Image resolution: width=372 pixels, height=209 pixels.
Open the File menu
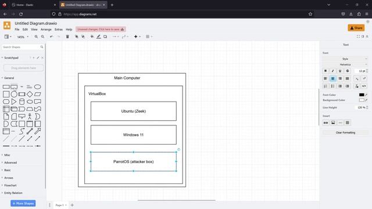(x=17, y=30)
